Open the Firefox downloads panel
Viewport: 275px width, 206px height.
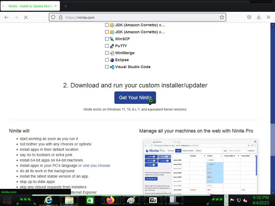(259, 17)
